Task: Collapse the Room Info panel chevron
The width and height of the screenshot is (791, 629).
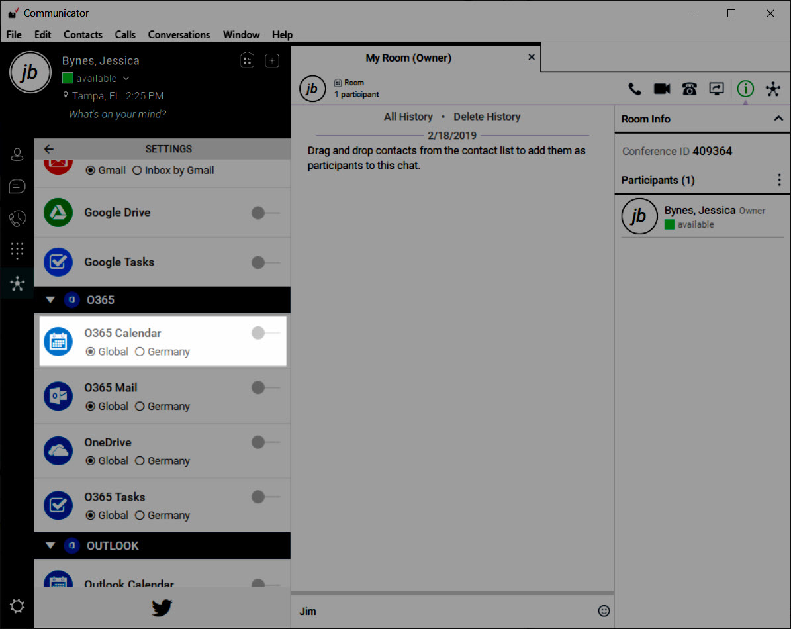Action: tap(778, 119)
